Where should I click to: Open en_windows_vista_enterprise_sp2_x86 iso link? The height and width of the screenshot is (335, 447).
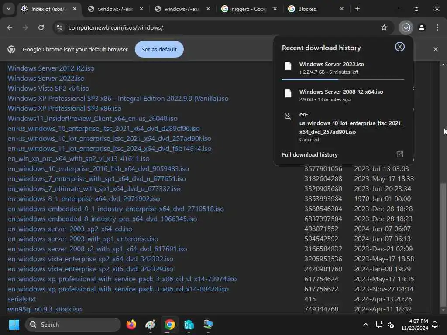(x=90, y=269)
